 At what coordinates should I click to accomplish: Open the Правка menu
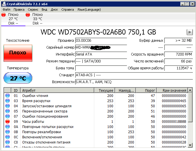tap(19, 9)
